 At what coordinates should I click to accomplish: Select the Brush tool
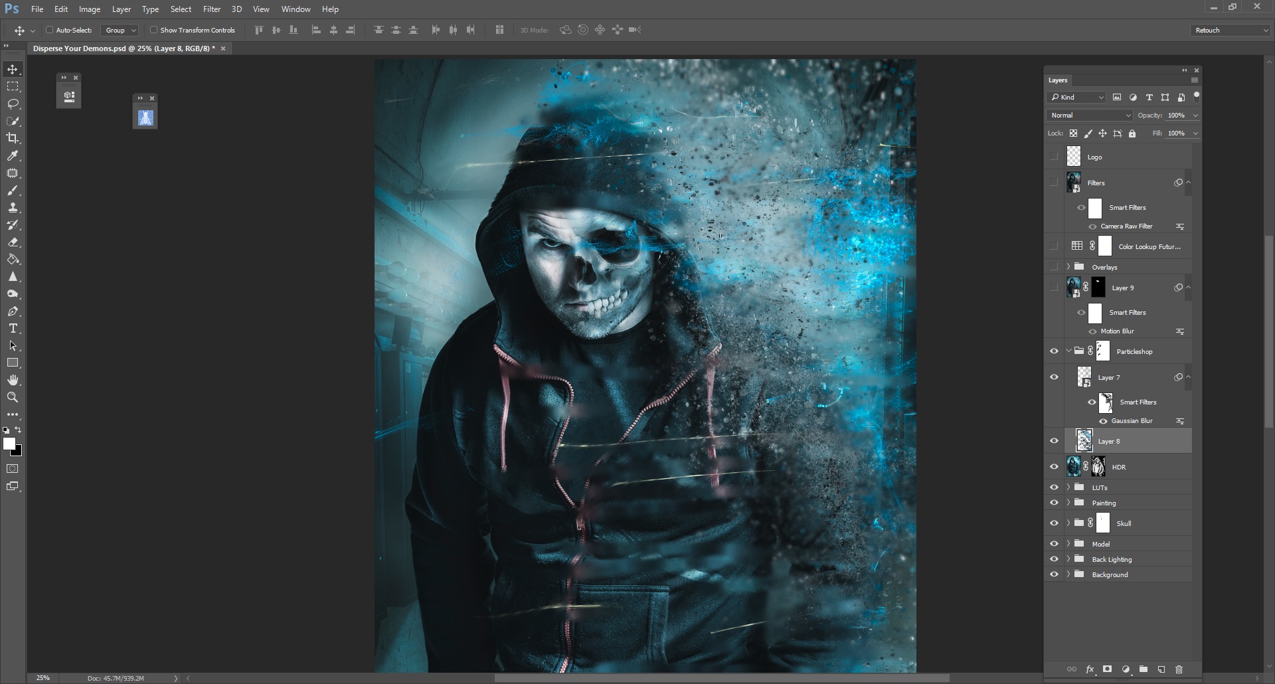[13, 191]
